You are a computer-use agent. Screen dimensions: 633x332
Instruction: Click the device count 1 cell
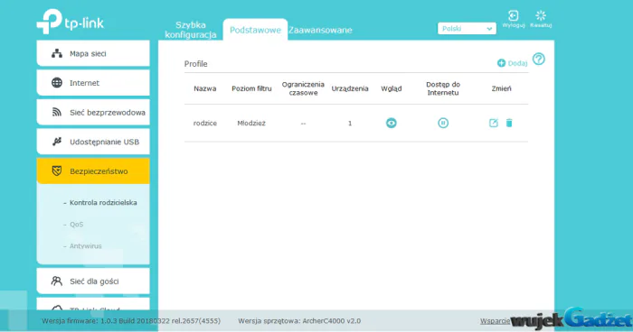click(350, 124)
